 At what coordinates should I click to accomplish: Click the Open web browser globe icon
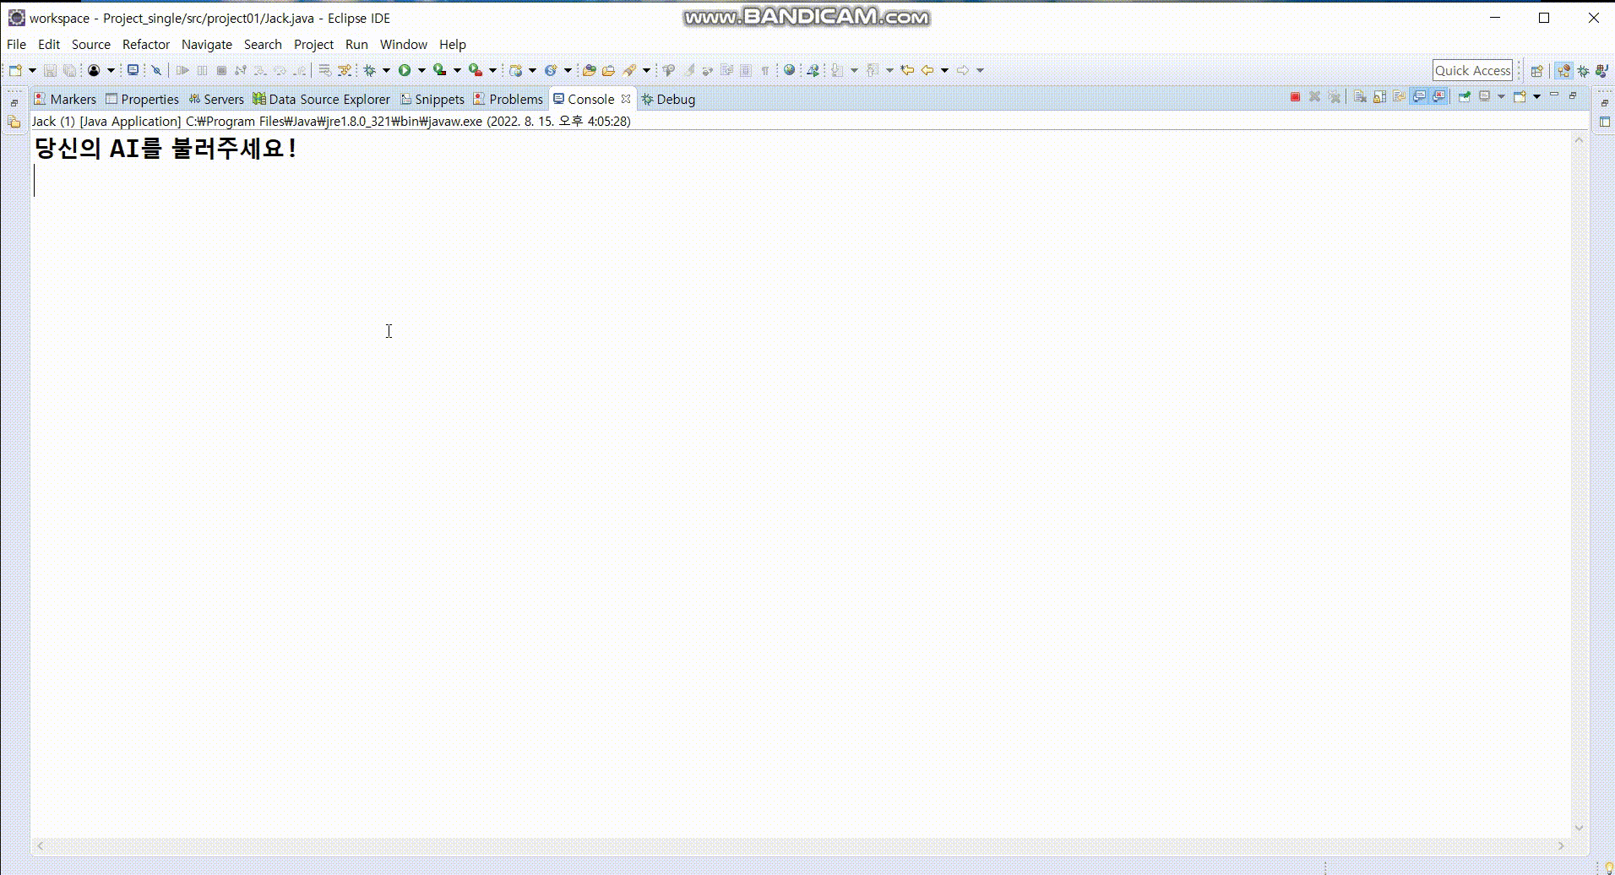(789, 70)
